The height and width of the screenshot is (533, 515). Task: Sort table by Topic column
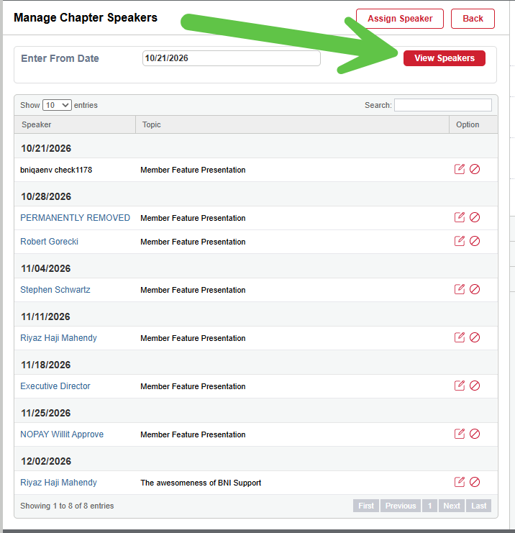point(292,124)
